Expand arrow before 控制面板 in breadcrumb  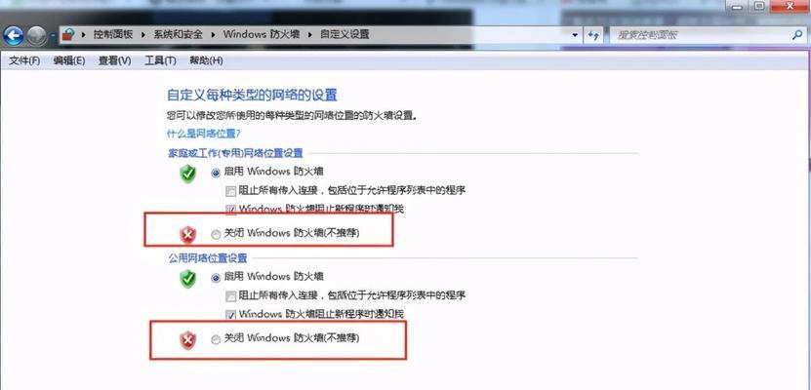tap(83, 35)
